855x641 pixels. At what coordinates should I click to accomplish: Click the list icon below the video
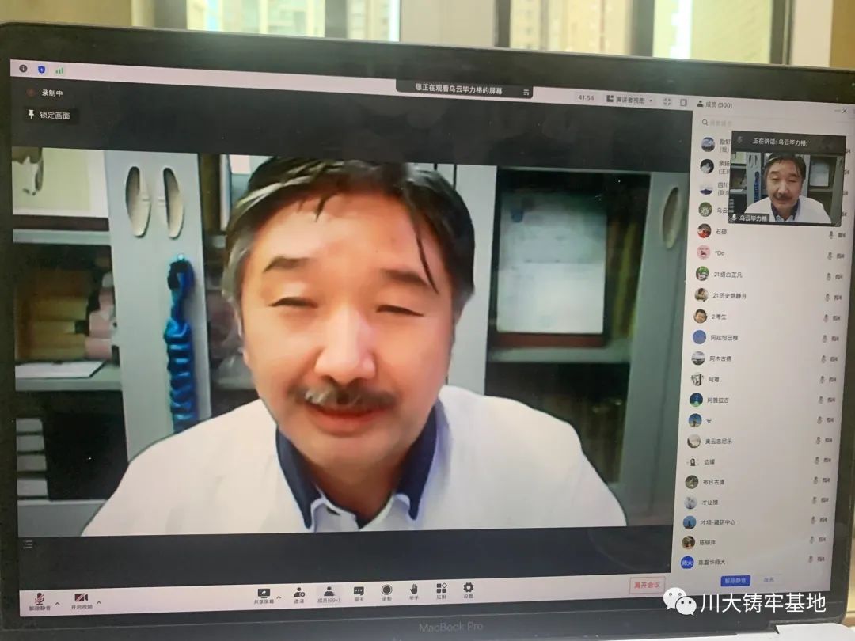pos(28,544)
